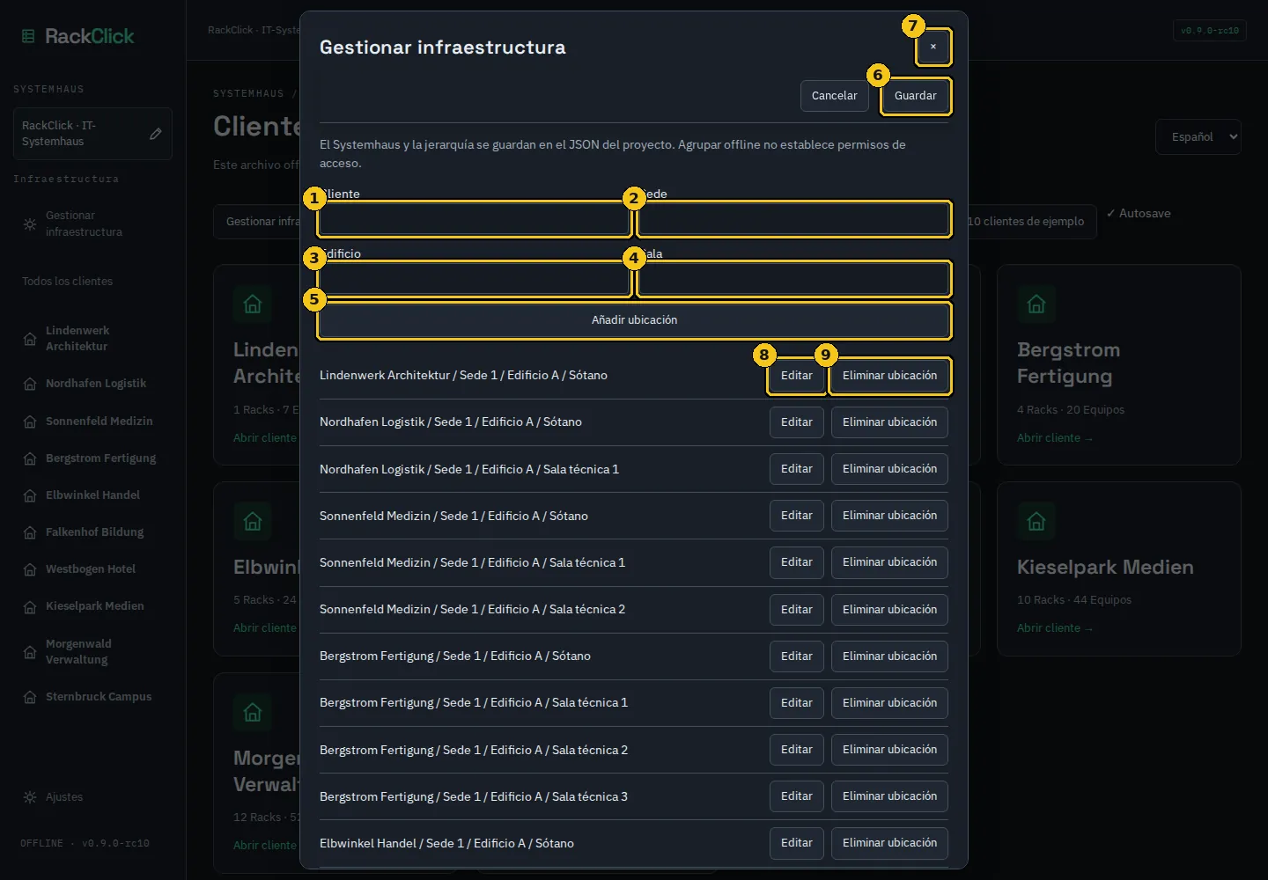This screenshot has height=880, width=1268.
Task: Click the Añadir ubicación button
Action: (x=634, y=320)
